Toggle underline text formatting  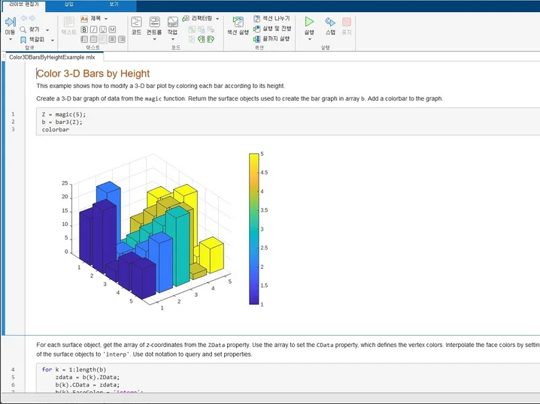tap(103, 29)
